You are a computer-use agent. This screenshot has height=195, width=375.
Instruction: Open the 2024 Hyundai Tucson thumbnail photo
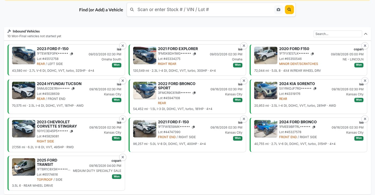(24, 91)
